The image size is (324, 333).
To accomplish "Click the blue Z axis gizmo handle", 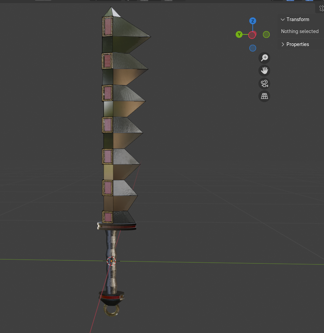I will point(253,21).
